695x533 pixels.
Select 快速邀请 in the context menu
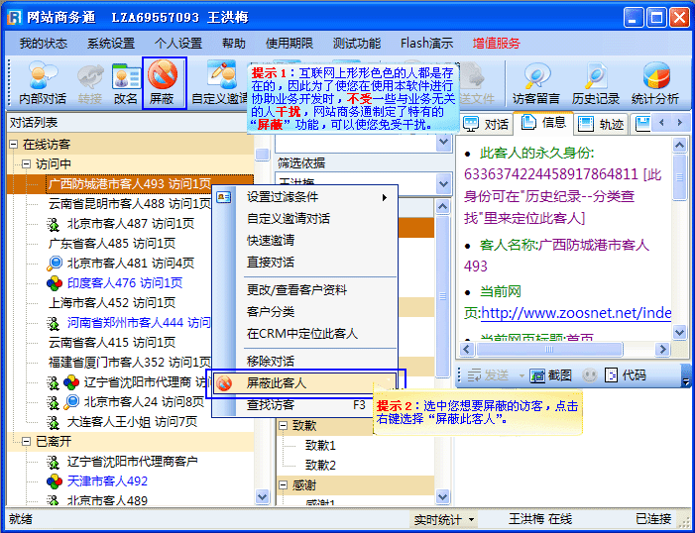(x=271, y=241)
